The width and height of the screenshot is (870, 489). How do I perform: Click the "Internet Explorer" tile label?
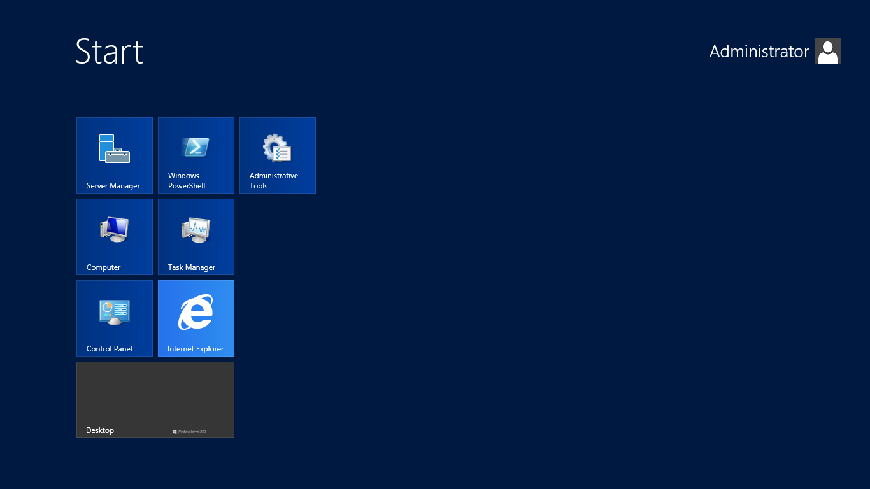coord(196,349)
